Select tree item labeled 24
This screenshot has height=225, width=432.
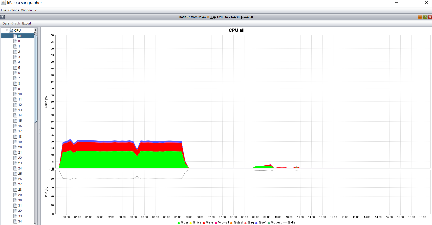[x=20, y=168]
